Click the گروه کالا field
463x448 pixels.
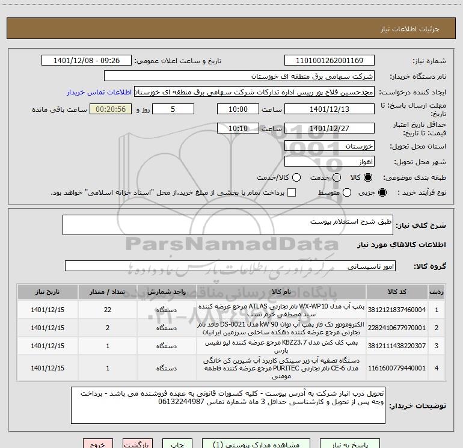(x=230, y=266)
